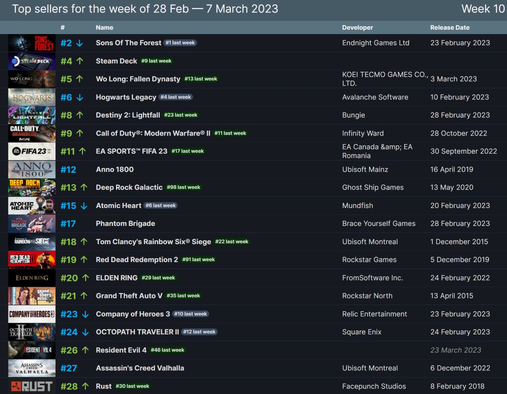Click the '#98 last week' badge
The height and width of the screenshot is (394, 507).
tap(183, 187)
